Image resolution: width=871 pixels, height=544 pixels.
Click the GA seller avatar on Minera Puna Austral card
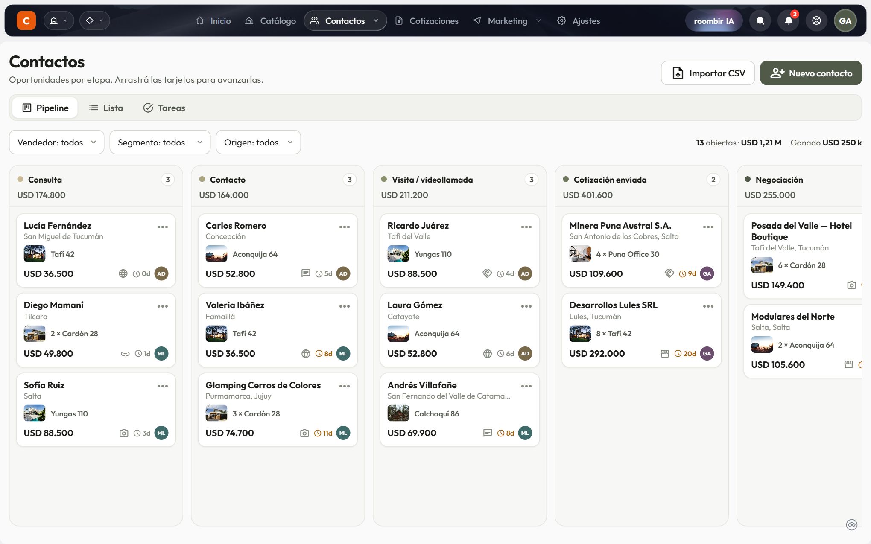click(x=707, y=273)
